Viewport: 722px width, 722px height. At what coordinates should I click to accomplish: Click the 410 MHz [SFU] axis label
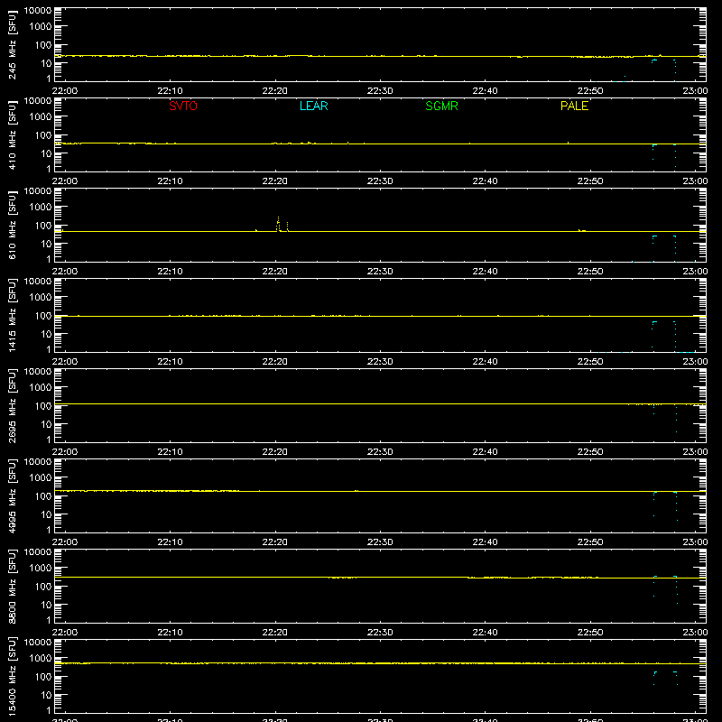[12, 135]
